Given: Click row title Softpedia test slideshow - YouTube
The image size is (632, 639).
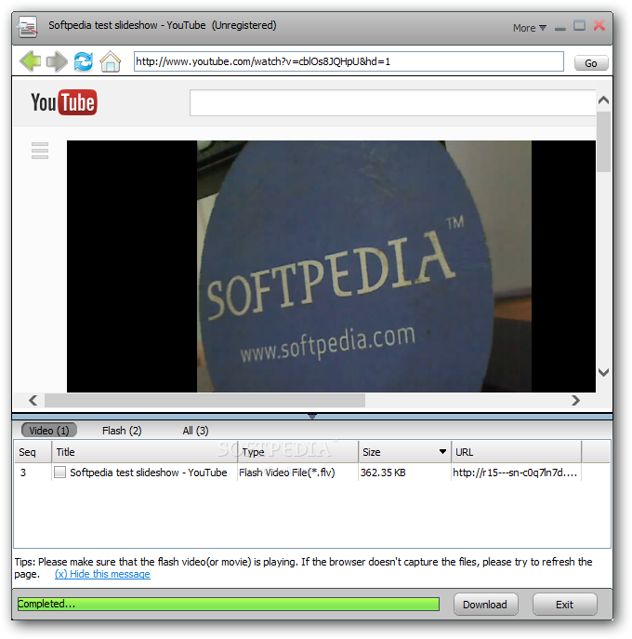Looking at the screenshot, I should tap(148, 473).
